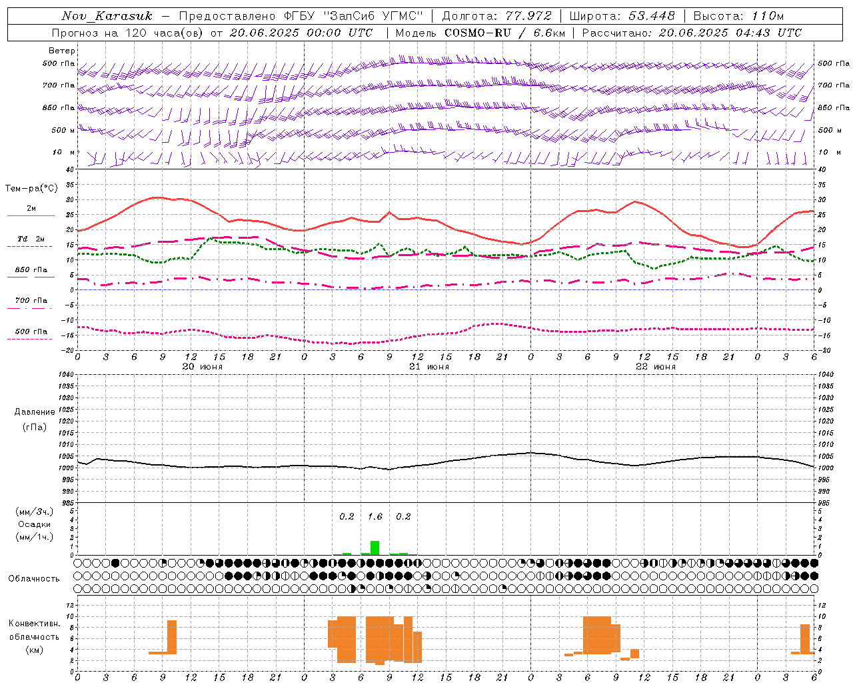This screenshot has width=853, height=683.
Task: Click the '1005' tick on left pressure axis
Action: point(67,456)
